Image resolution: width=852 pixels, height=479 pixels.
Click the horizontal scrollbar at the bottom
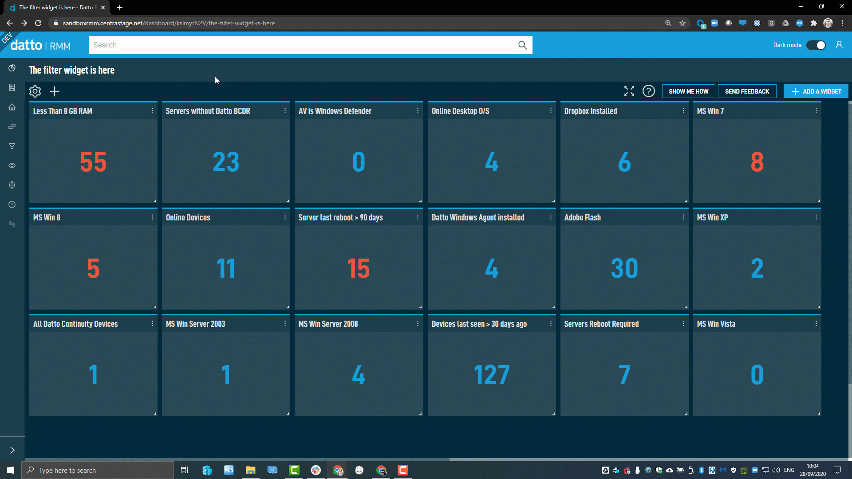(x=237, y=459)
